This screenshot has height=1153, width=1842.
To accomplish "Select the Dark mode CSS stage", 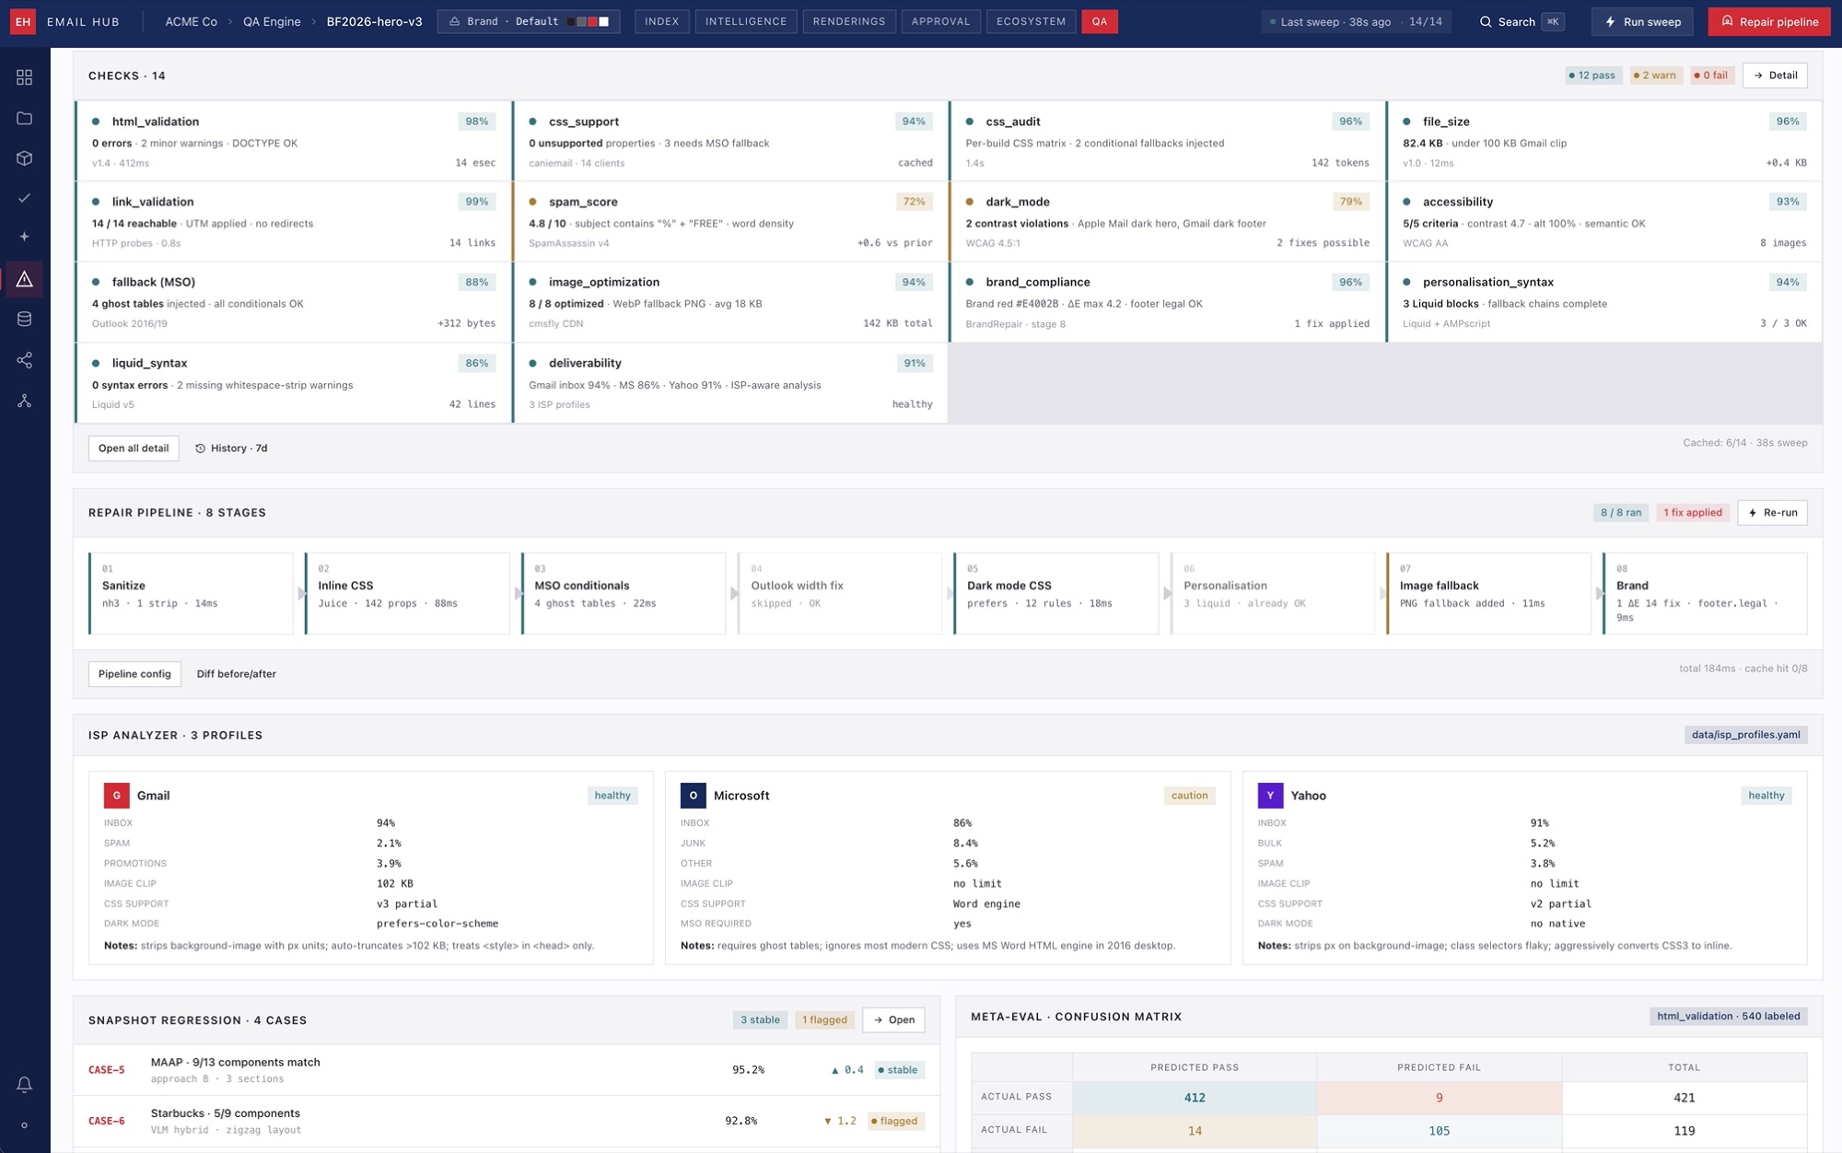I will (1056, 593).
